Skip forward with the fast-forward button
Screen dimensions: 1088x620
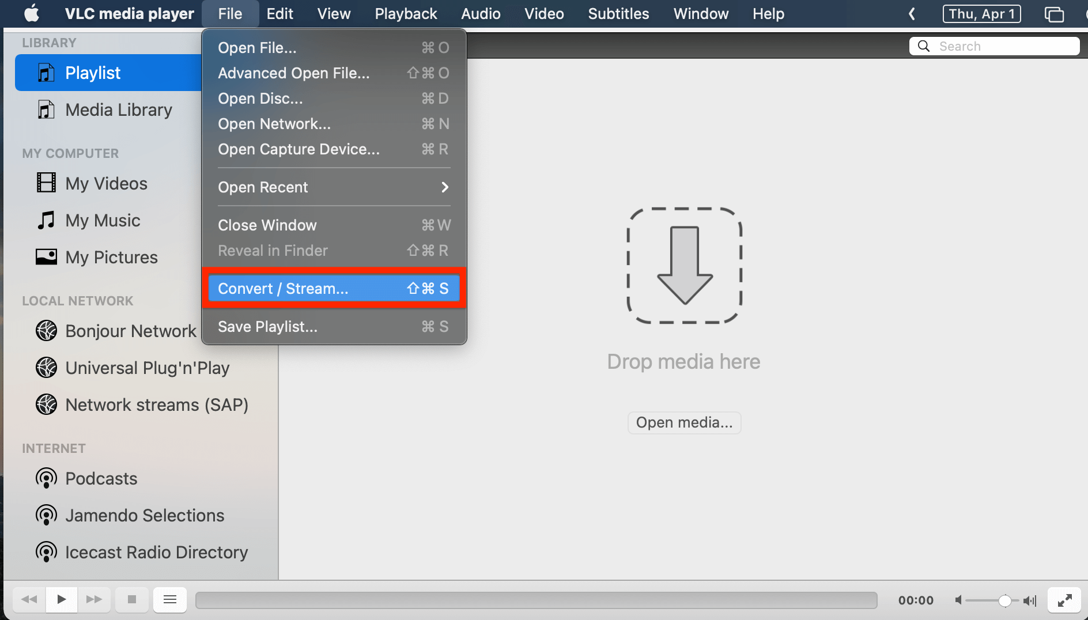point(94,600)
